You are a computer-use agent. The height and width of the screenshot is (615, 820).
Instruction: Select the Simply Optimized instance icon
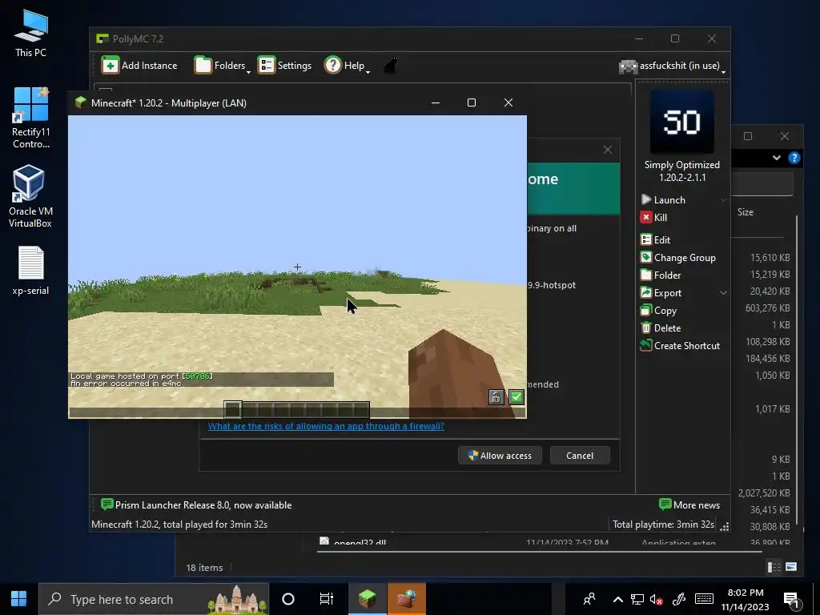click(x=682, y=122)
